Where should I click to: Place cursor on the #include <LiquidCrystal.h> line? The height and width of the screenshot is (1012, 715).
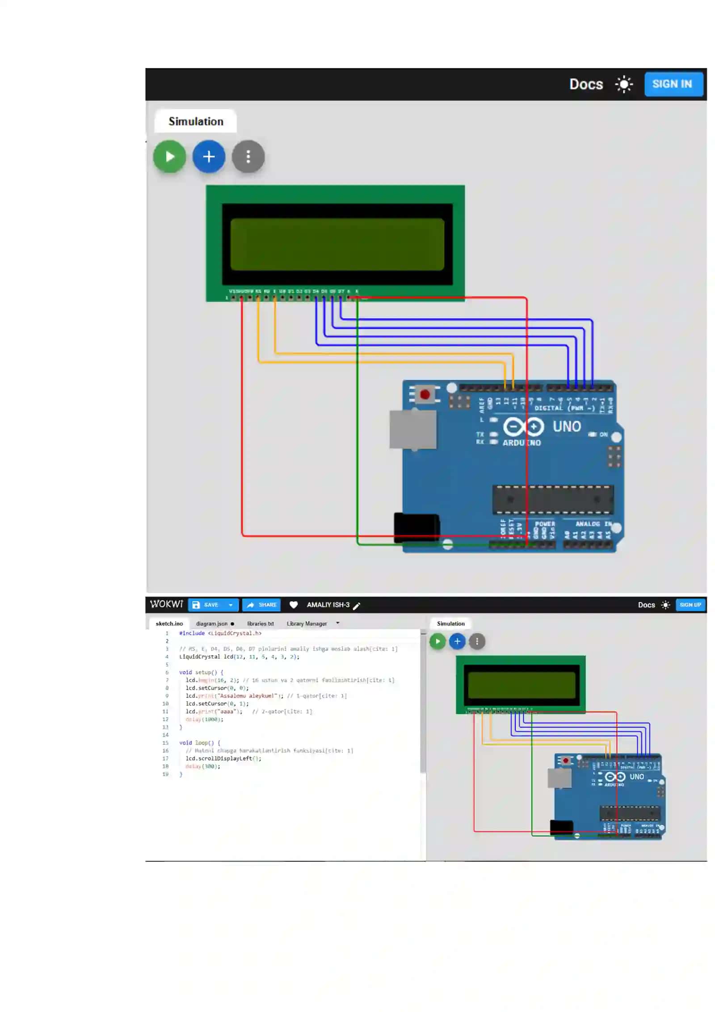(x=220, y=633)
